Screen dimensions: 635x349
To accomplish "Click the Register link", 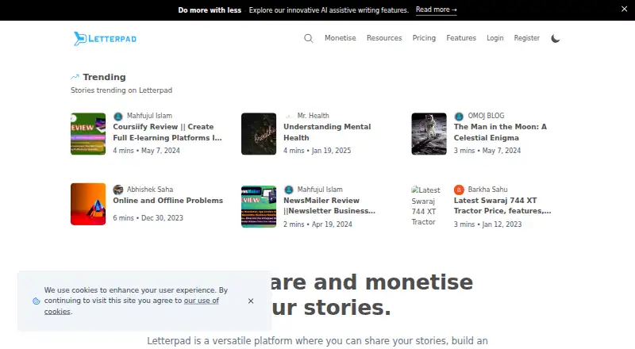I will [526, 38].
